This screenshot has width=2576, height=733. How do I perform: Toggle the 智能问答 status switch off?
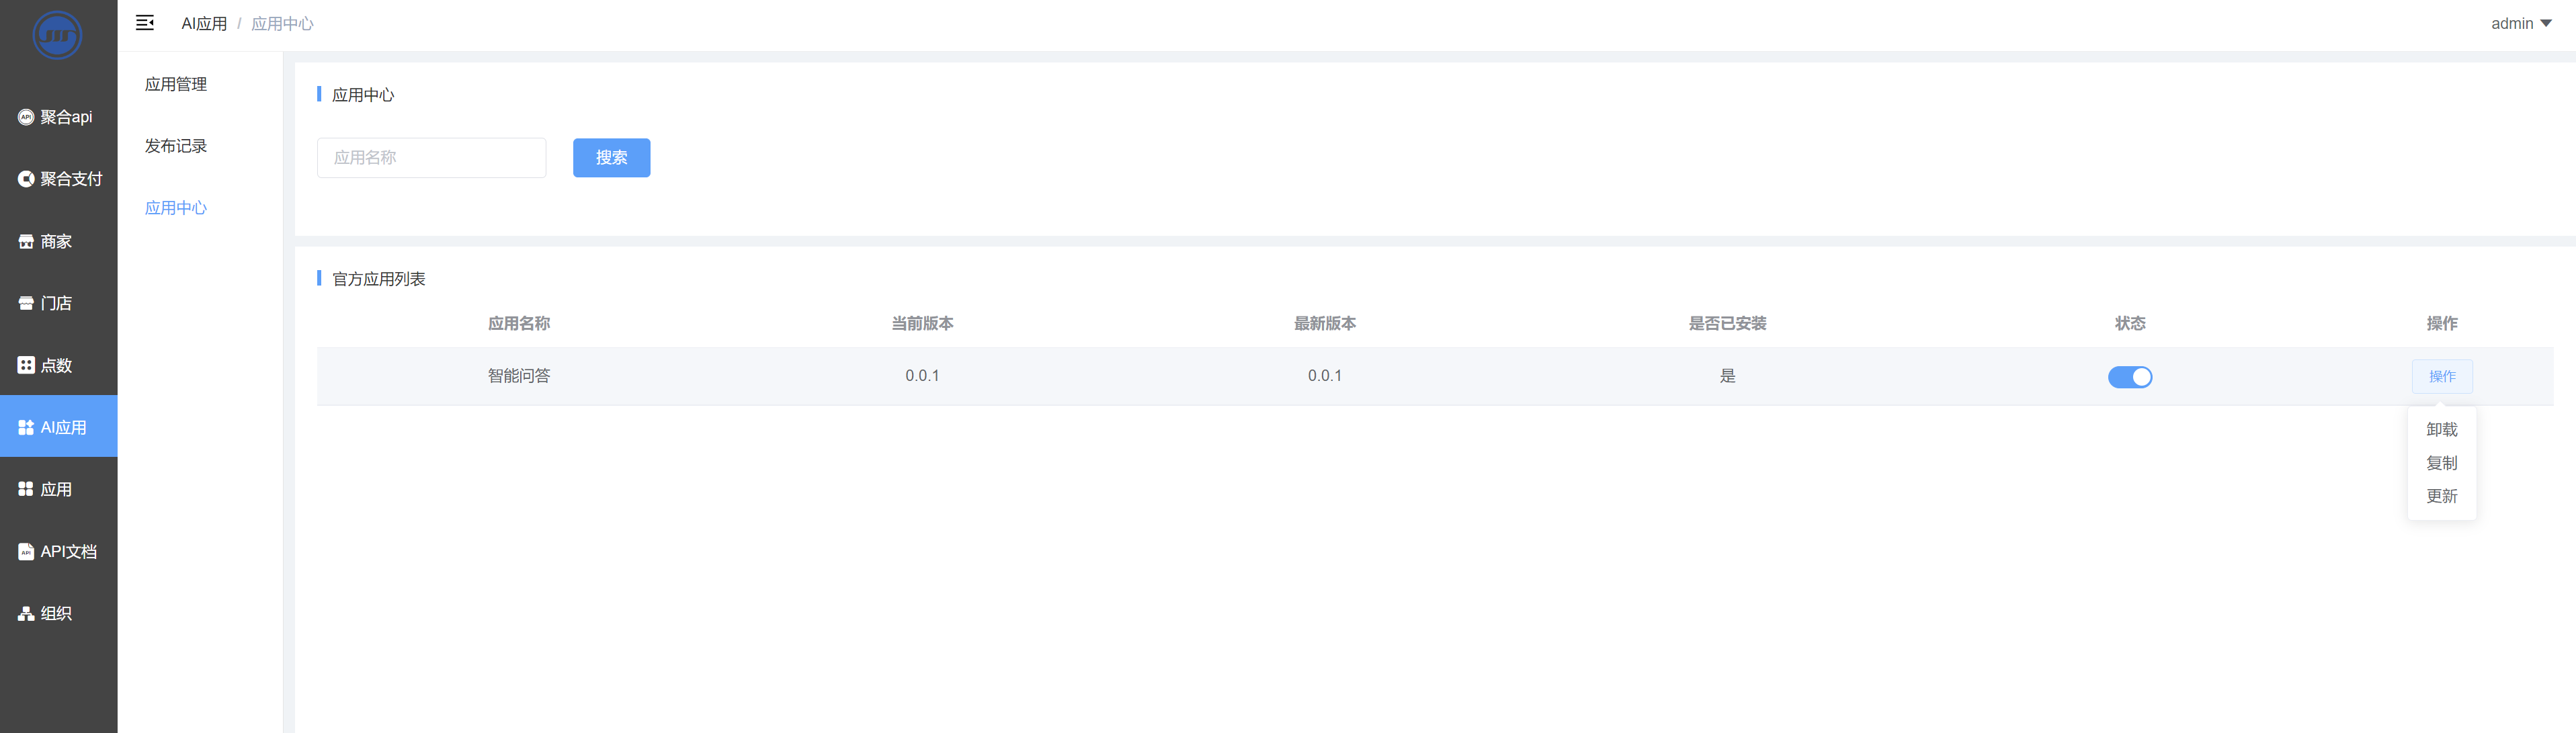coord(2129,377)
